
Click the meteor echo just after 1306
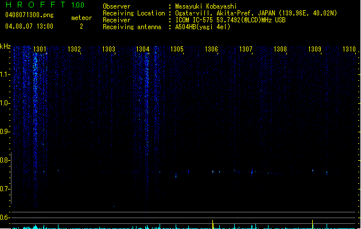(x=213, y=172)
